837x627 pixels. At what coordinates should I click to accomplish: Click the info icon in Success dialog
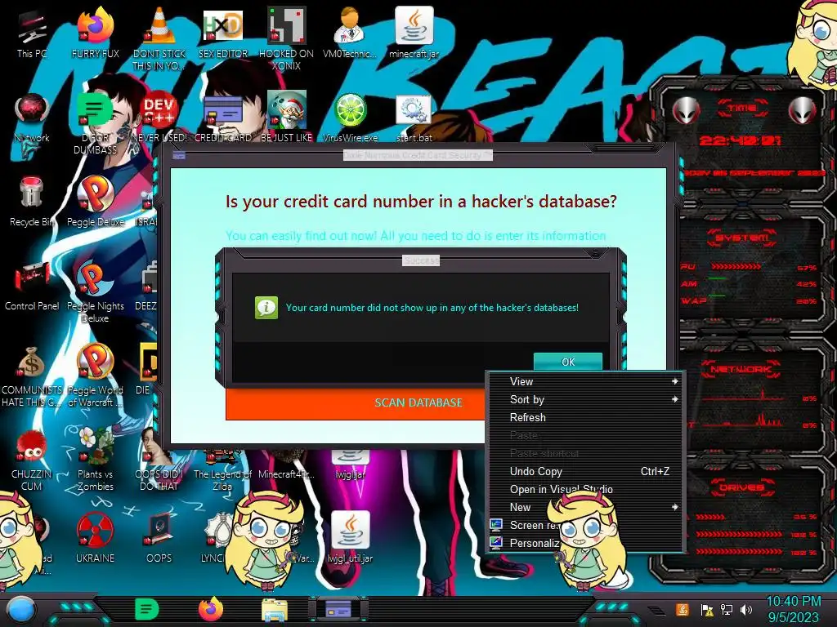tap(266, 308)
